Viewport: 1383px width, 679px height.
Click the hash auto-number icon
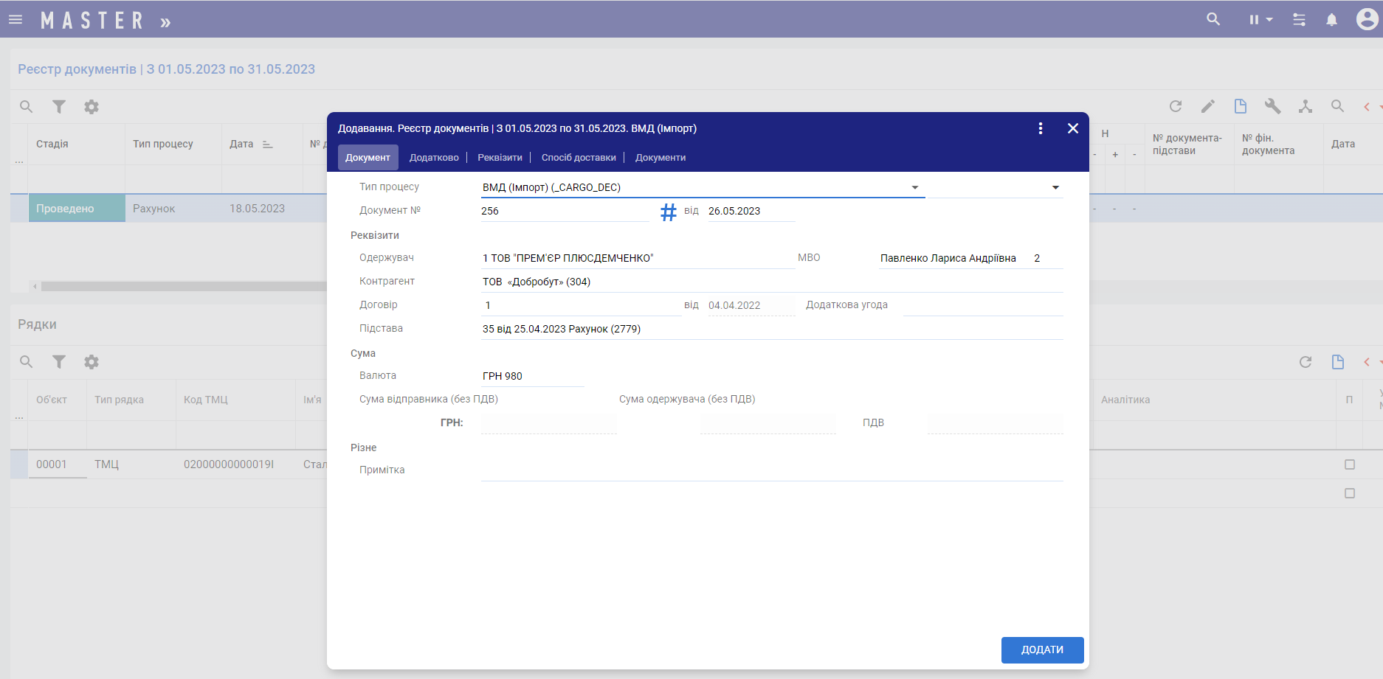pos(668,212)
